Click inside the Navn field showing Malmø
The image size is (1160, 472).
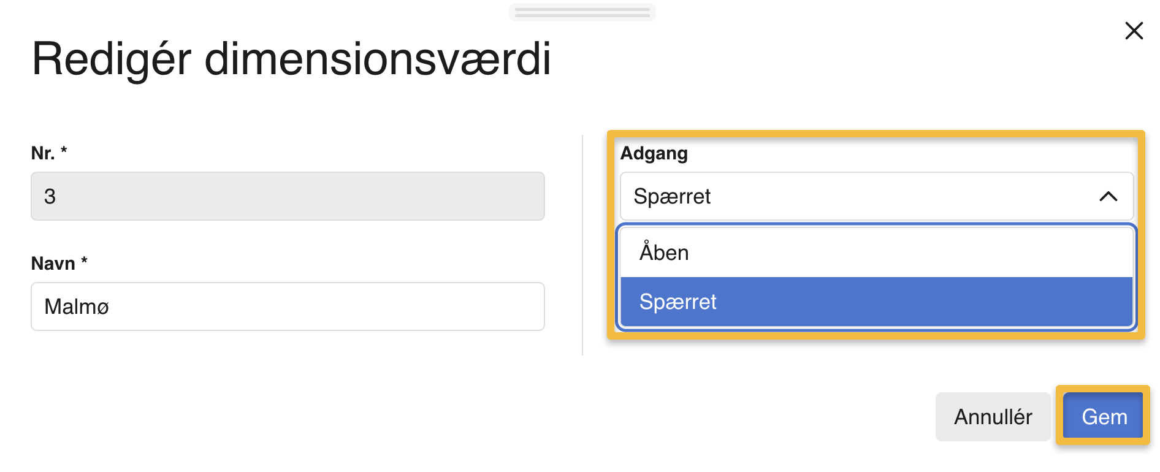(288, 306)
